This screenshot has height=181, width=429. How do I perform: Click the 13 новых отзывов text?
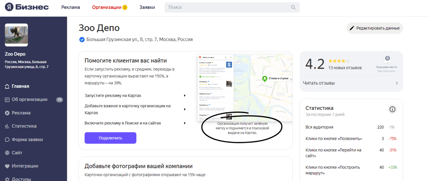(x=345, y=68)
